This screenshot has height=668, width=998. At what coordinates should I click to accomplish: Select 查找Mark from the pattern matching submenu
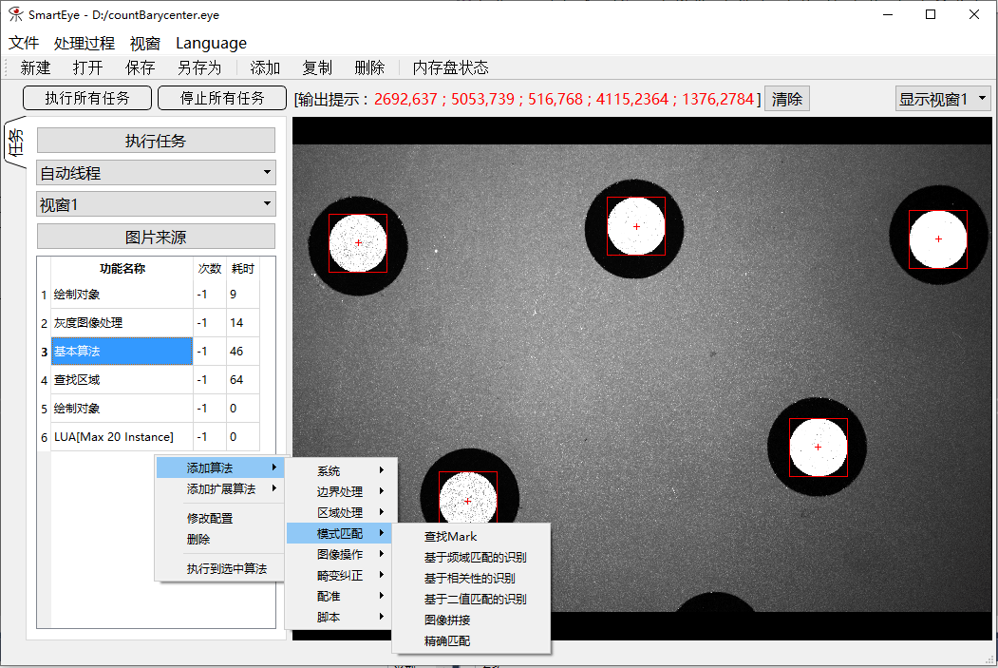448,536
